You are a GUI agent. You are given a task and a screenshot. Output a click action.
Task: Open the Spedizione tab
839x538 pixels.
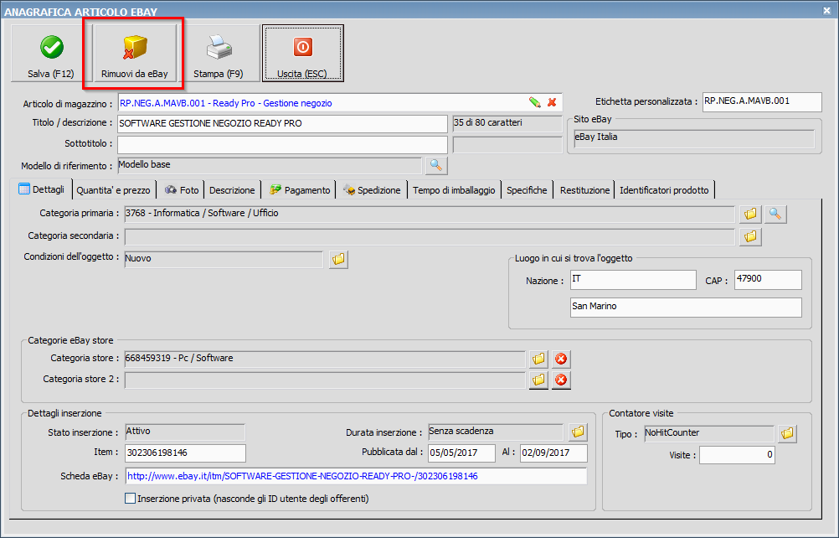[372, 190]
